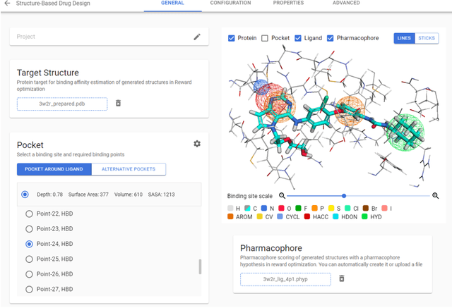Select the pocket row with Depth 0.78

pos(25,194)
